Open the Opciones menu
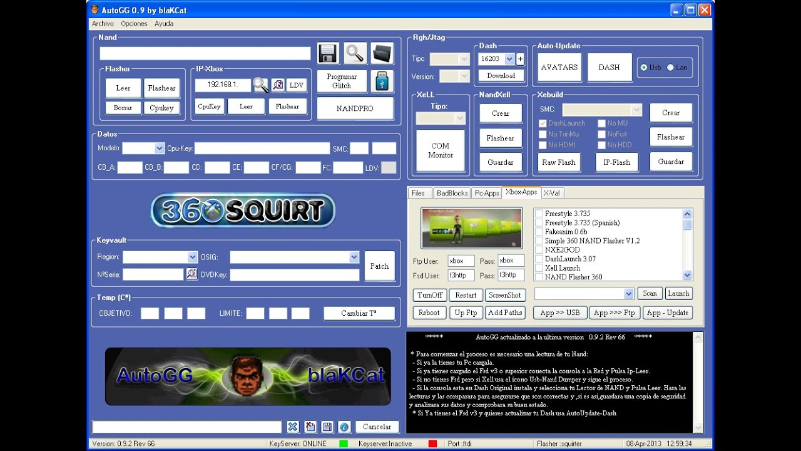The width and height of the screenshot is (801, 451). pos(134,24)
